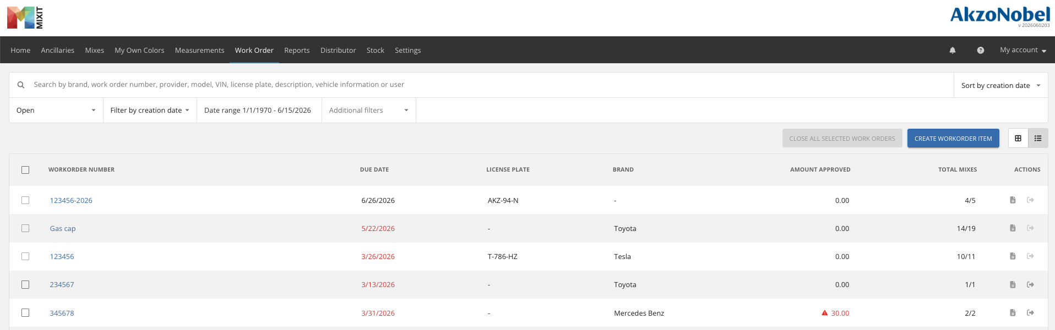This screenshot has width=1055, height=330.
Task: Open the Gas cap work order
Action: point(63,228)
